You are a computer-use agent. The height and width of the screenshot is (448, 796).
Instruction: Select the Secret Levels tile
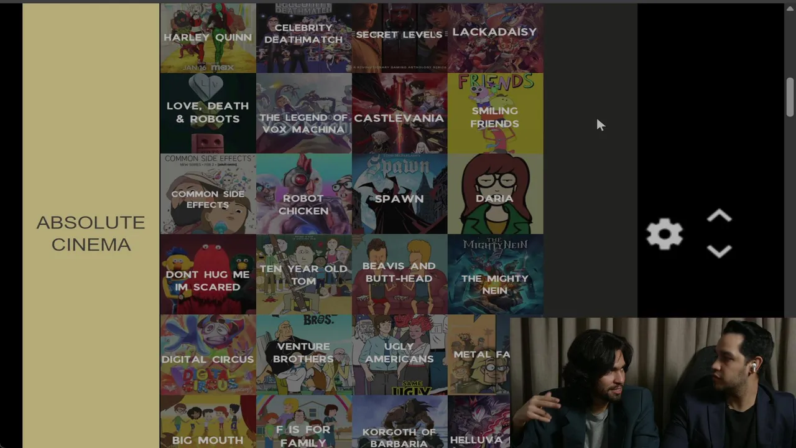pyautogui.click(x=399, y=38)
